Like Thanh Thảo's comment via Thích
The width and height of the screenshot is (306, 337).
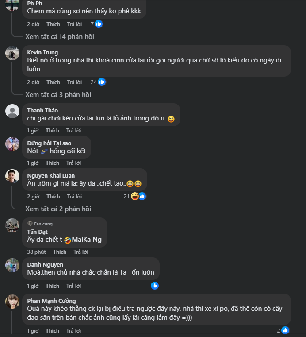tap(52, 131)
